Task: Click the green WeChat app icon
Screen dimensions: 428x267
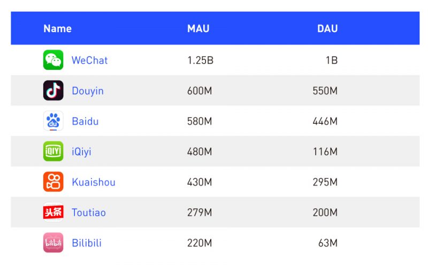Action: (x=53, y=60)
